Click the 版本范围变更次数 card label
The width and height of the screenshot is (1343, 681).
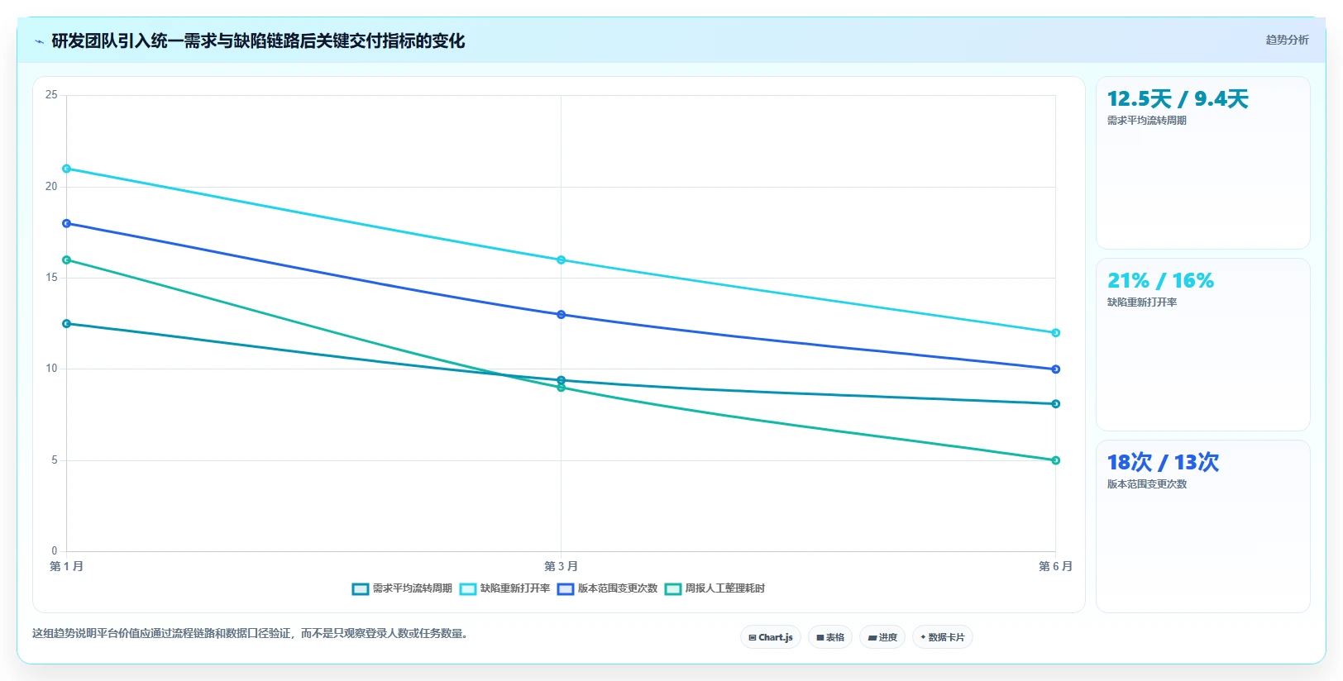point(1147,484)
